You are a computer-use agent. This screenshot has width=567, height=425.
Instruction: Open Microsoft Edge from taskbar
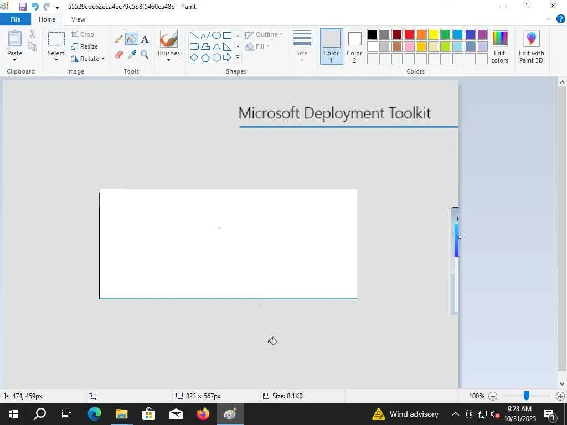[94, 414]
